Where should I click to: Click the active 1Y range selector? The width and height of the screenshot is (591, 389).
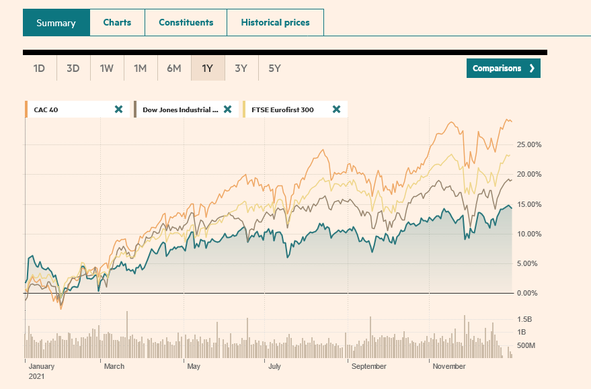(207, 68)
